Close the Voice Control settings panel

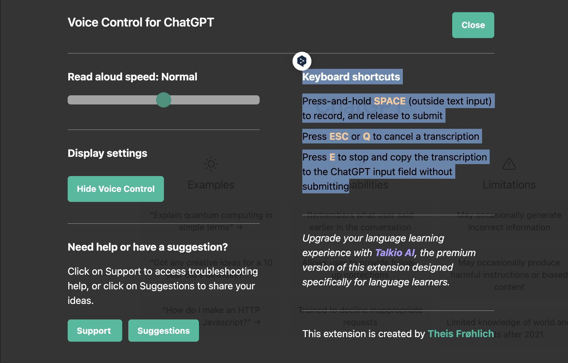point(473,25)
